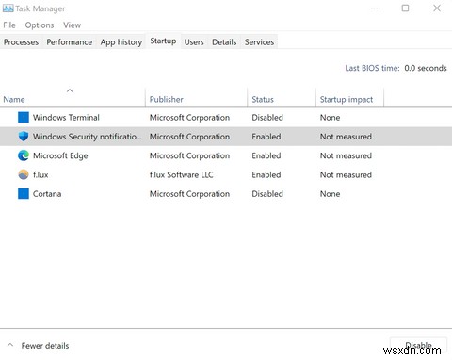
Task: Switch to the Performance tab
Action: point(70,42)
